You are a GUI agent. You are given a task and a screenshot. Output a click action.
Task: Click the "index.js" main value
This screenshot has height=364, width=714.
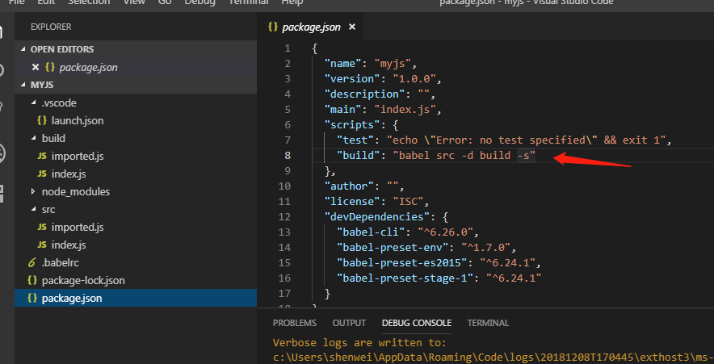click(x=405, y=109)
